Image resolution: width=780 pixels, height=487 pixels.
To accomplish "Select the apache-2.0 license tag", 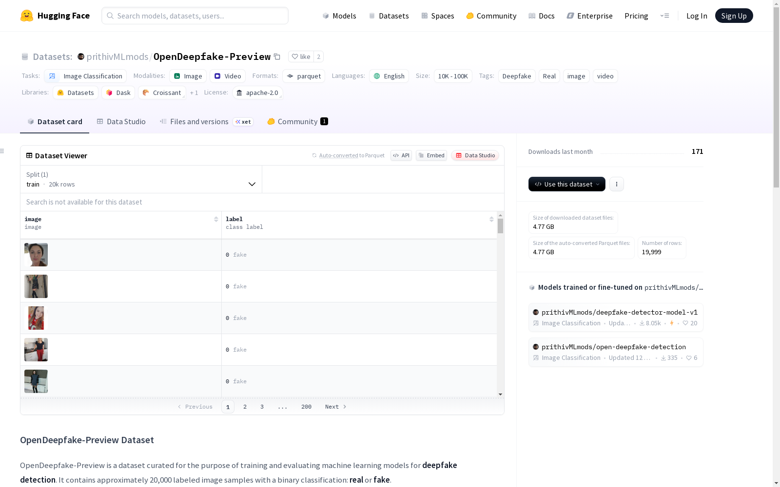I will [257, 93].
